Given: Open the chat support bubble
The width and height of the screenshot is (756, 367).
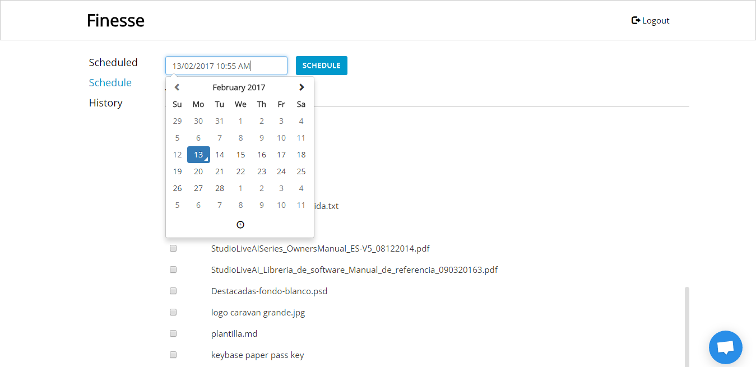Looking at the screenshot, I should pos(726,347).
